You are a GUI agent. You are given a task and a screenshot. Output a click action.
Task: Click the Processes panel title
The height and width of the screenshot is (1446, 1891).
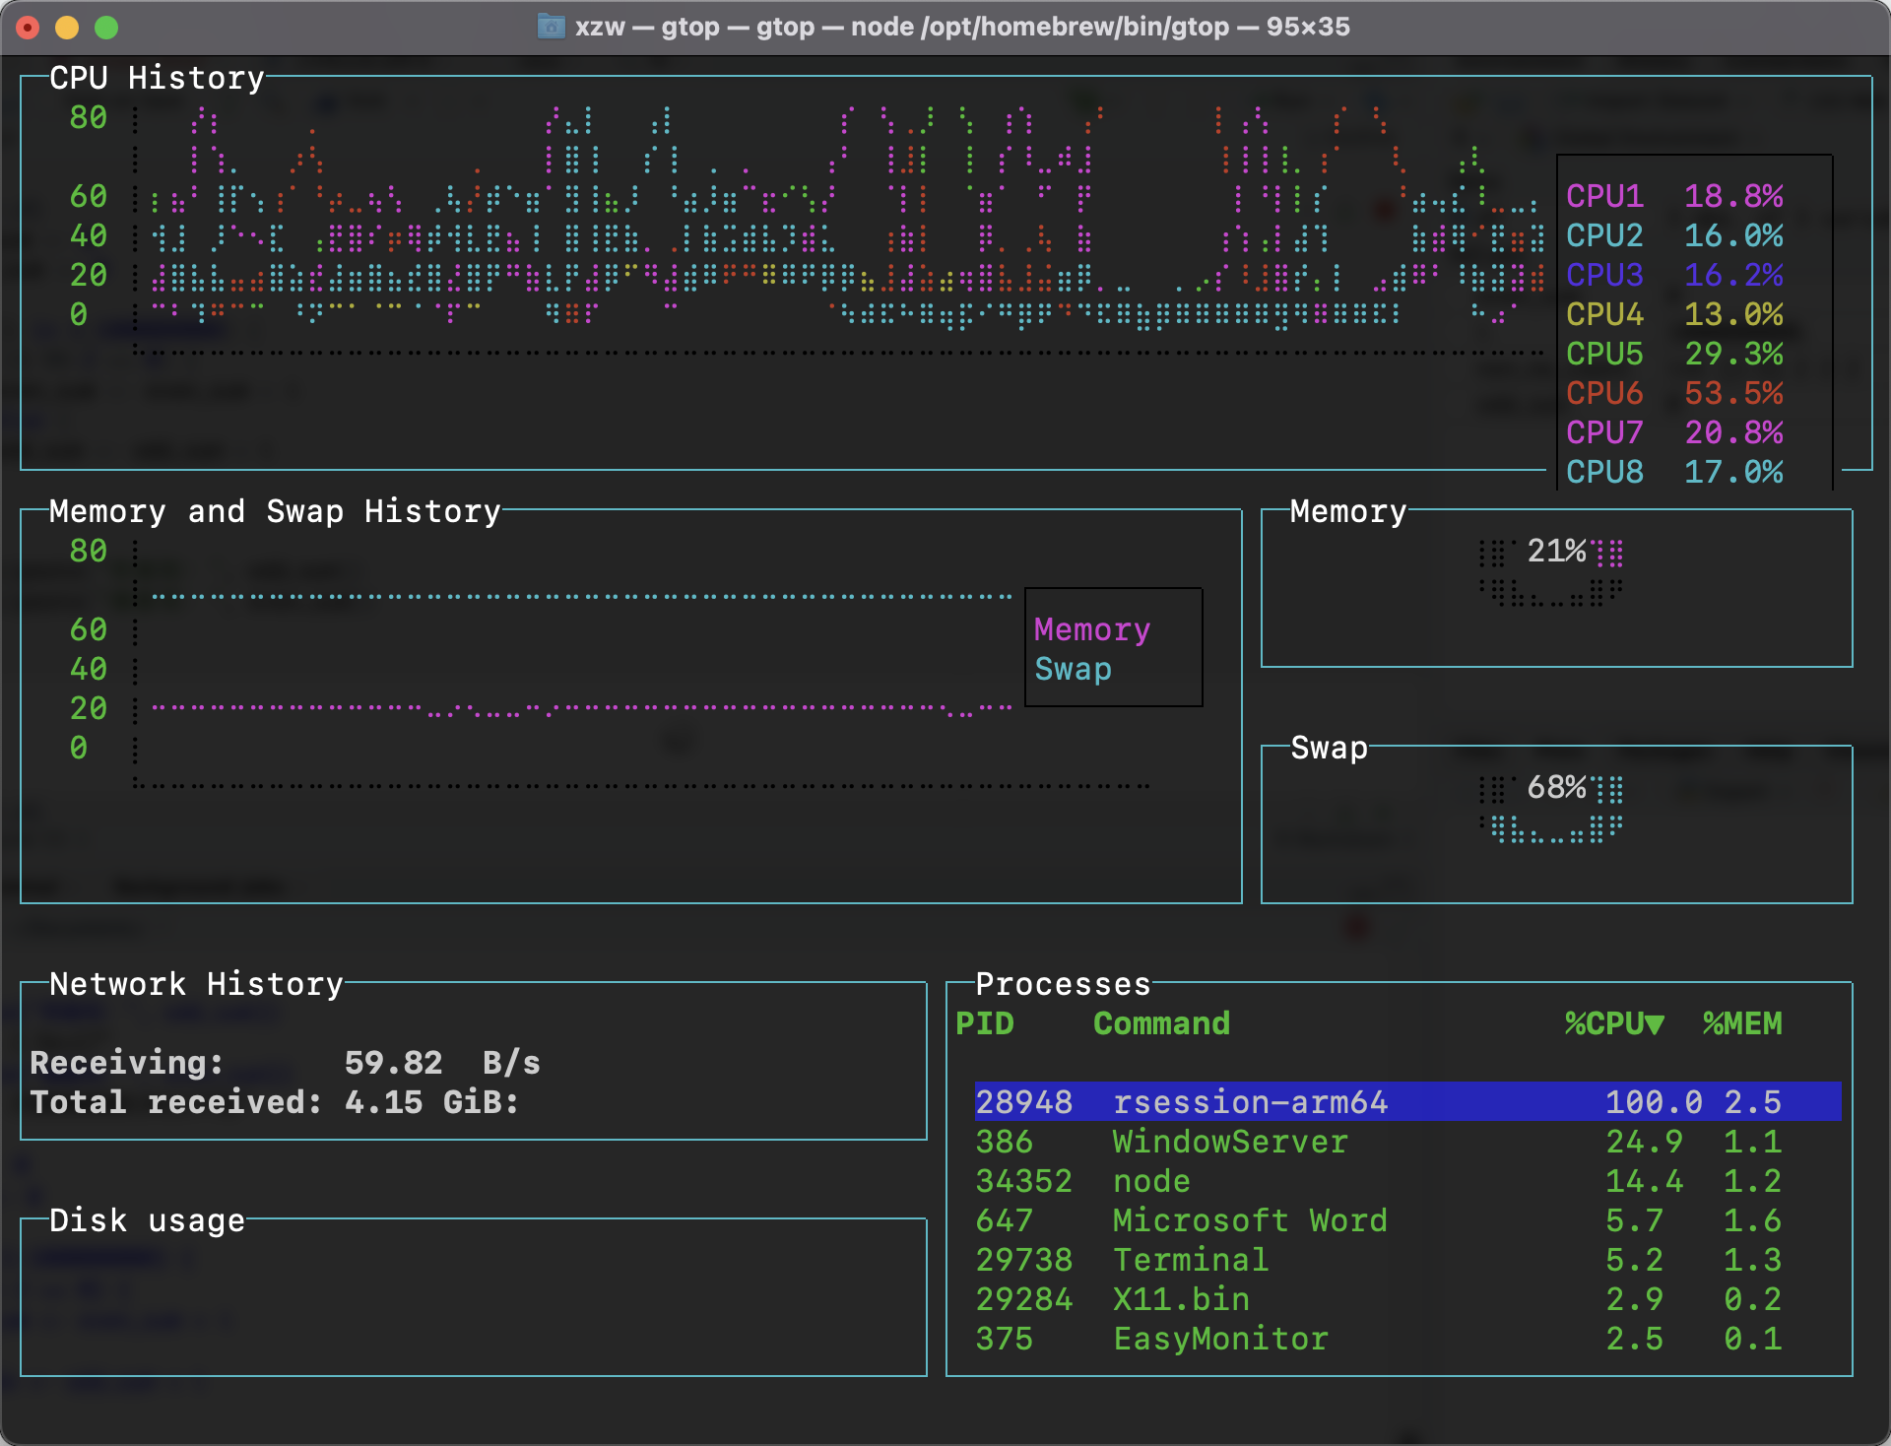[1063, 984]
